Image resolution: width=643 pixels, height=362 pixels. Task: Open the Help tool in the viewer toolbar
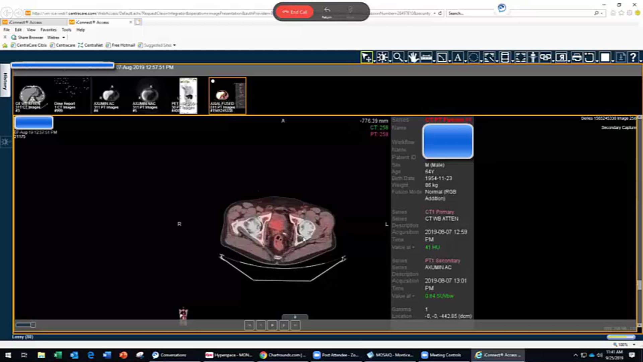pyautogui.click(x=633, y=57)
